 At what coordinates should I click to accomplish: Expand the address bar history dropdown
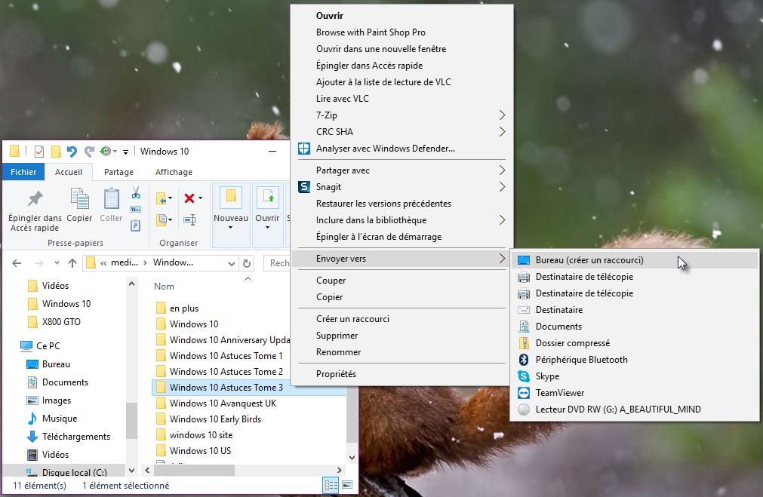232,263
